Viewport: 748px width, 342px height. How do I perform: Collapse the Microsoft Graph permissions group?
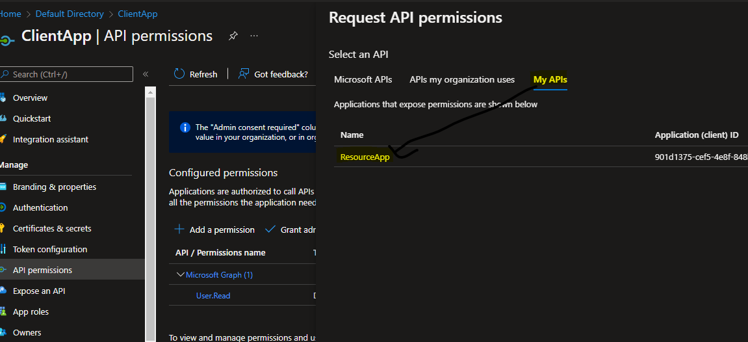[x=181, y=275]
